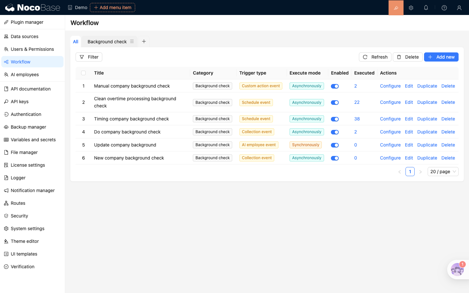Viewport: 469px width, 293px height.
Task: Click the Verification check-circle icon
Action: pyautogui.click(x=6, y=267)
